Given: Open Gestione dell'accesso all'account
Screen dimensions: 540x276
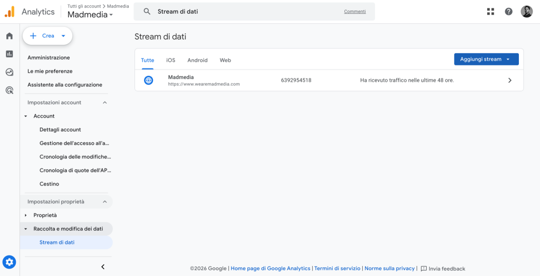Looking at the screenshot, I should pyautogui.click(x=74, y=143).
